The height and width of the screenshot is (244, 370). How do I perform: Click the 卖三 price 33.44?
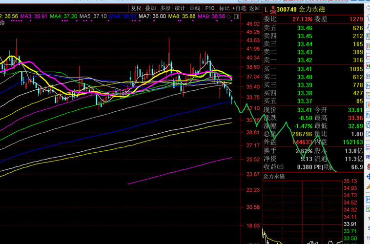click(305, 44)
